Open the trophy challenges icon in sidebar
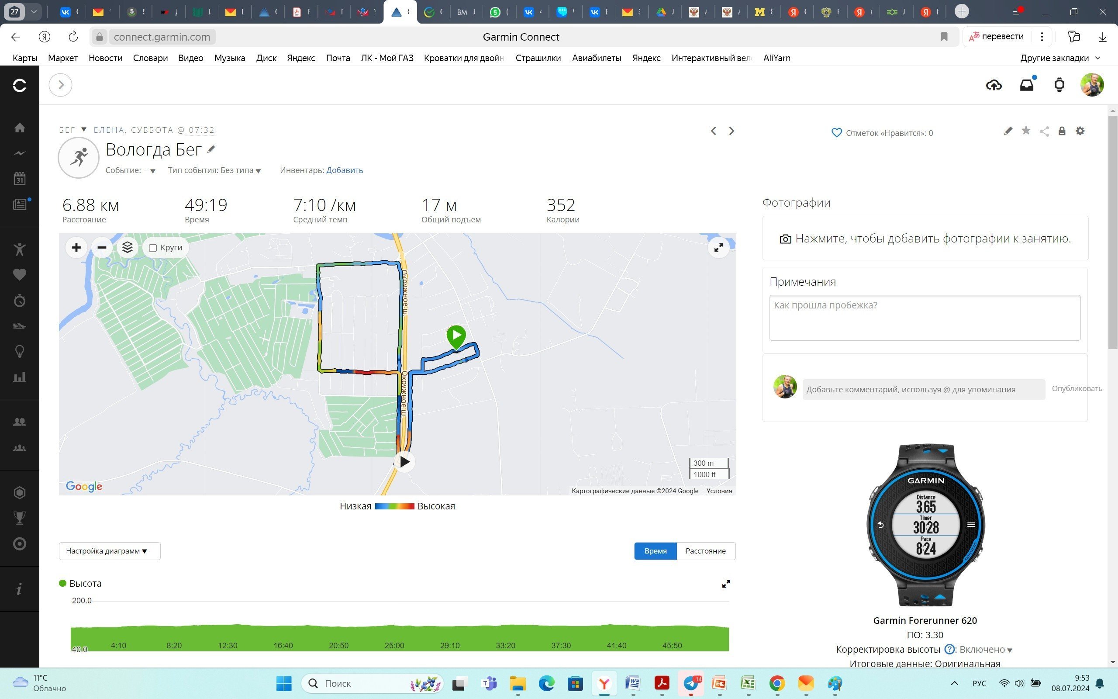Screen dimensions: 1118x699 (x=19, y=518)
